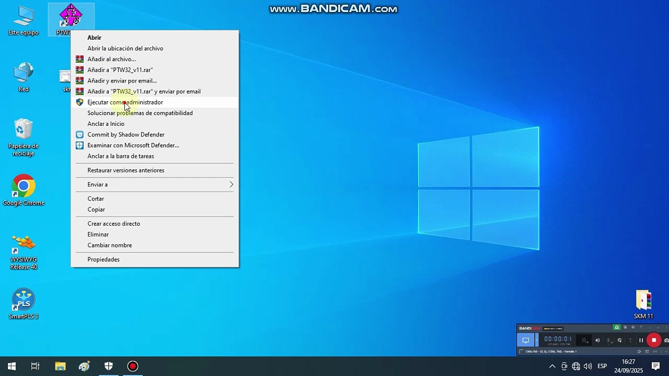Select the PTW32 desktop shortcut icon
Screen dimensions: 669x376
(x=71, y=19)
